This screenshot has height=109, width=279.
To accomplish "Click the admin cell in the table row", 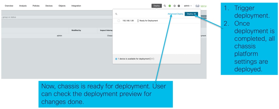I will click(x=59, y=36).
